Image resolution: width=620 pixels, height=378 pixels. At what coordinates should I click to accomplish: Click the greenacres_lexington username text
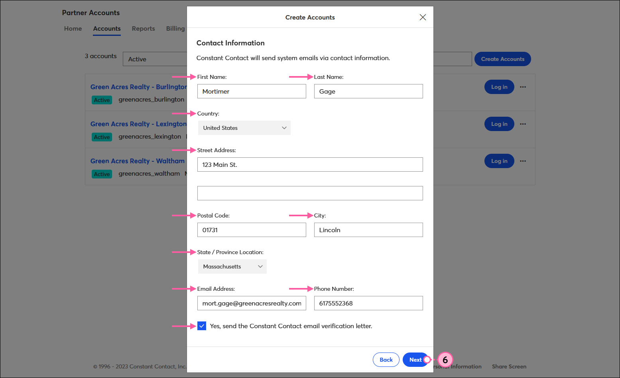click(x=150, y=137)
